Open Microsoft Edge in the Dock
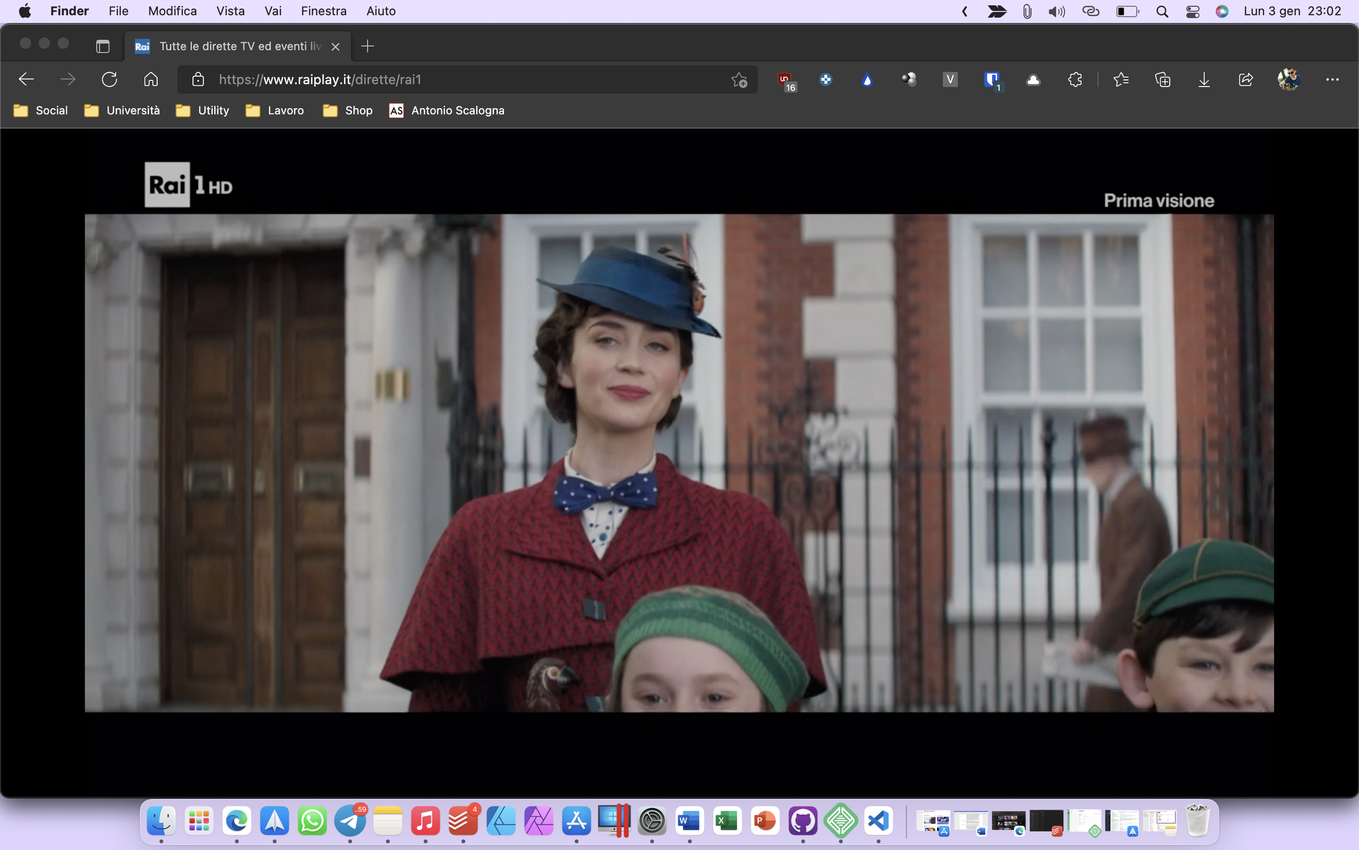 (x=236, y=820)
